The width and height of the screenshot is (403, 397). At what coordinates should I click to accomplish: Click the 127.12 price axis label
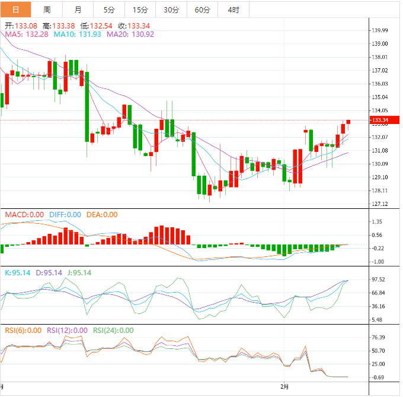[x=380, y=204]
